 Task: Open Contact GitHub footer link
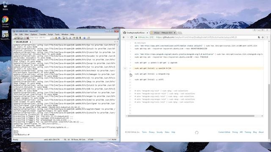[224, 132]
